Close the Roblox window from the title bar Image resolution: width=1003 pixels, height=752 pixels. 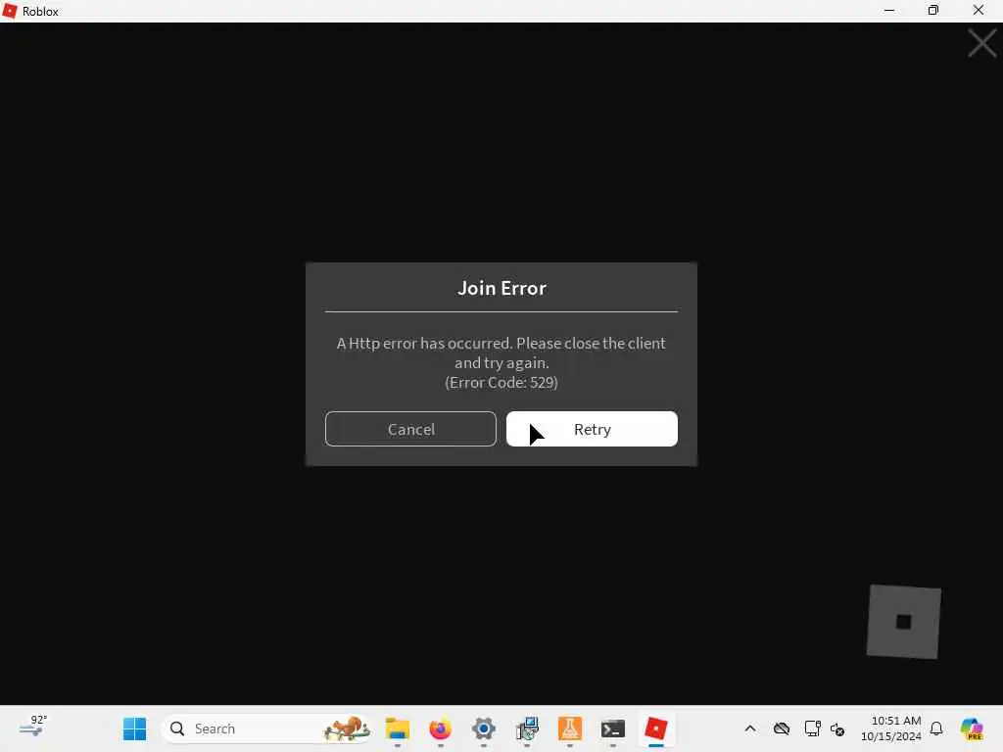[979, 10]
